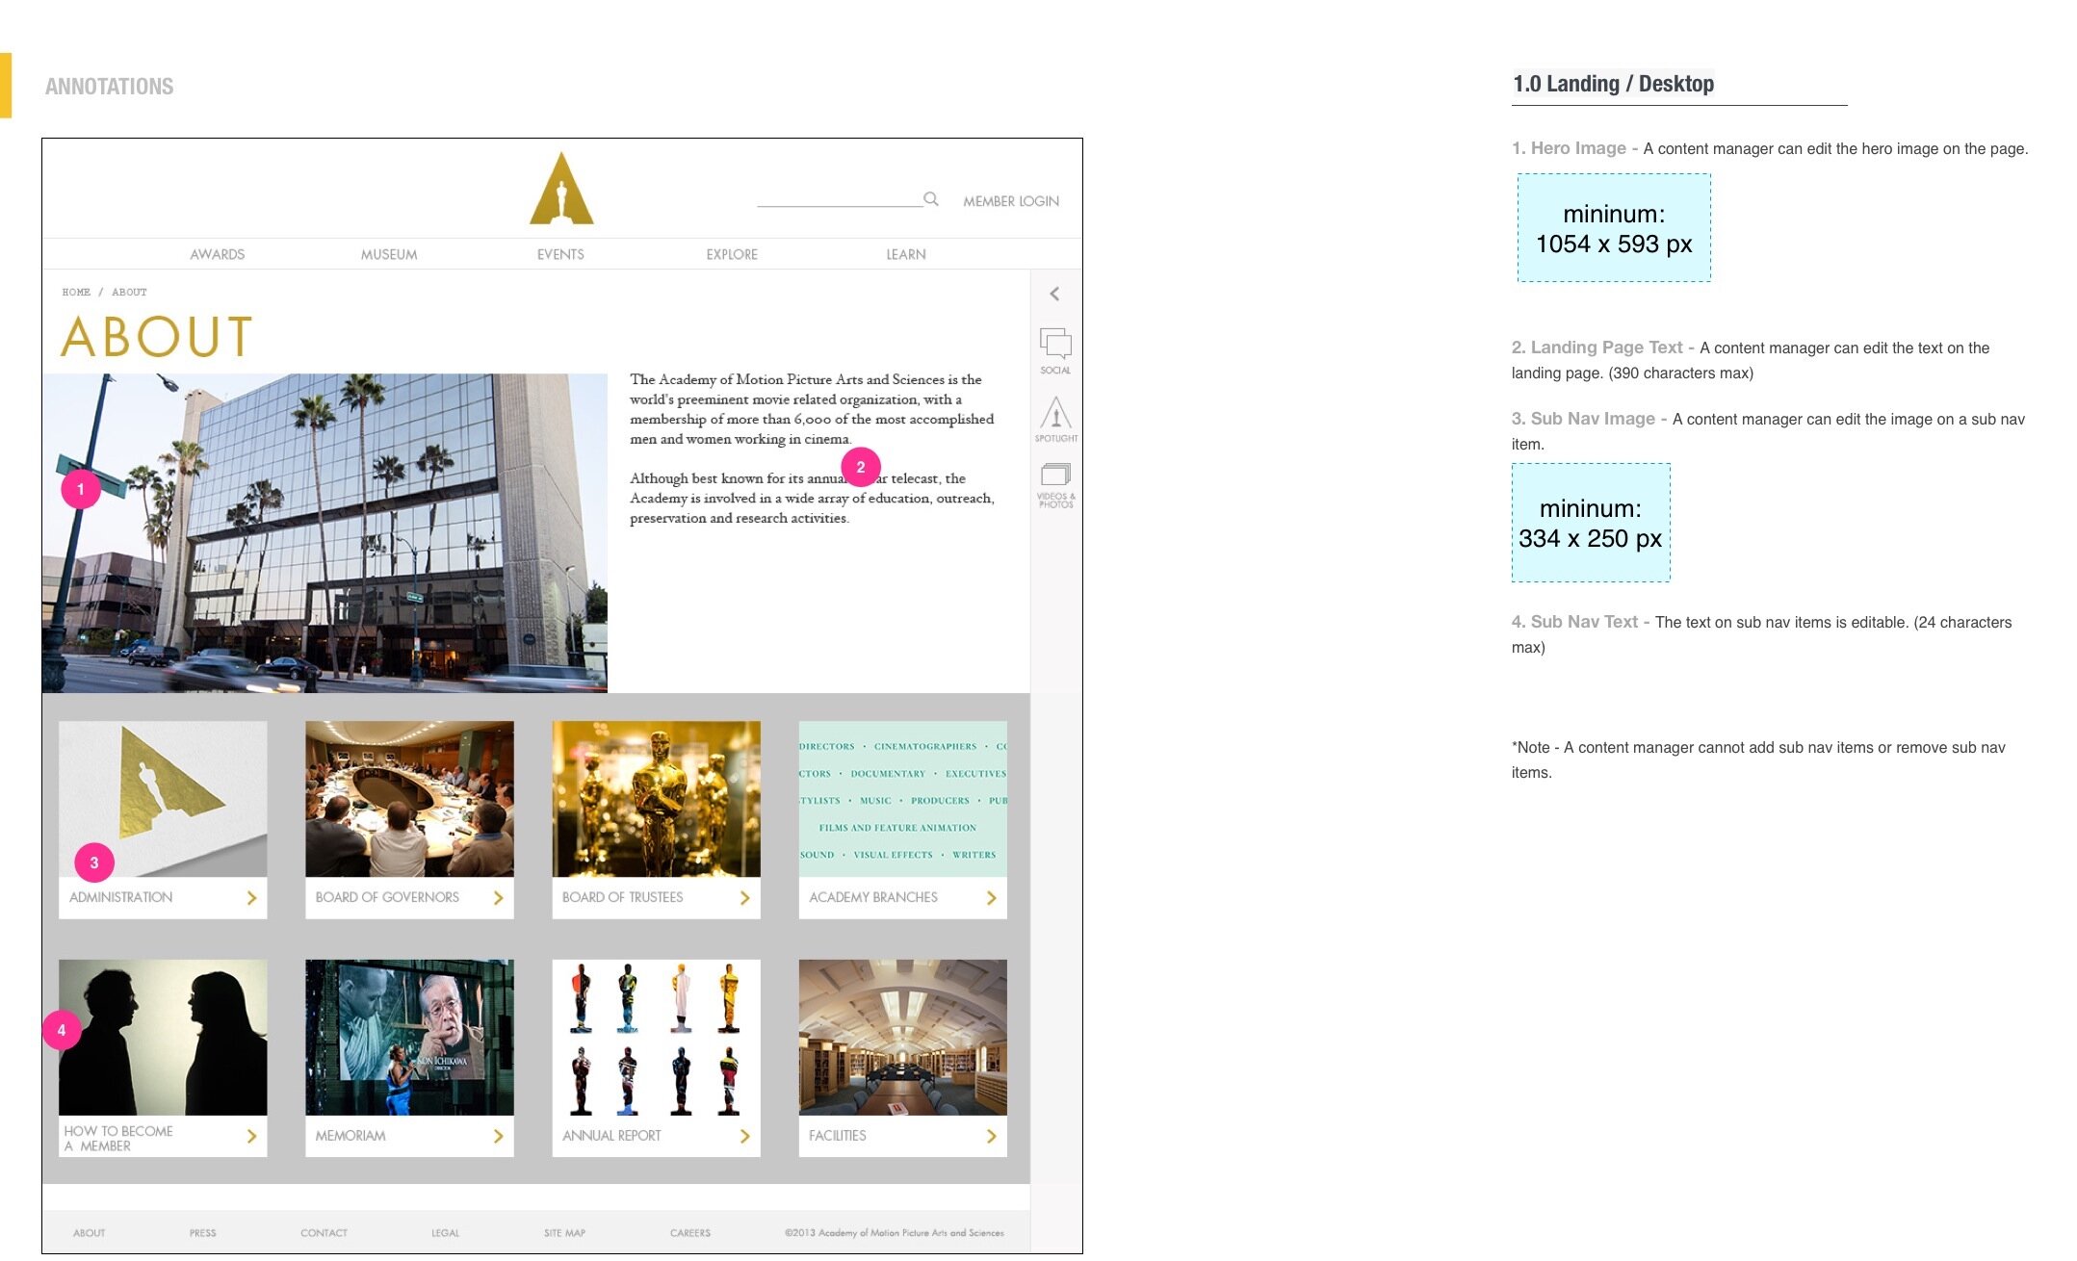Viewport: 2077px width, 1261px height.
Task: Open the Museum nav menu
Action: tap(389, 254)
